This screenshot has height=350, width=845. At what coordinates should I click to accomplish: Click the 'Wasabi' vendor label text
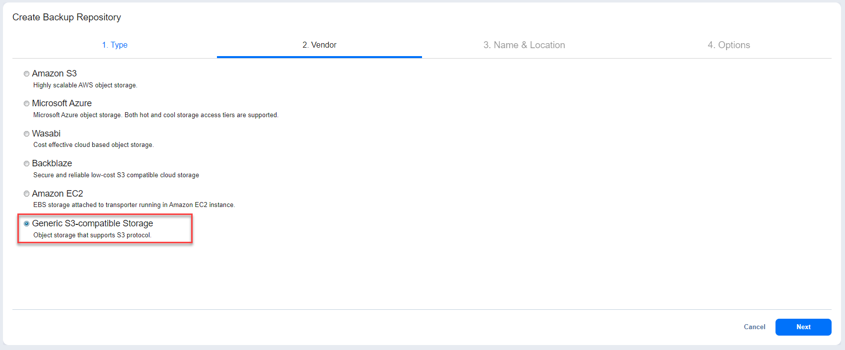coord(46,134)
